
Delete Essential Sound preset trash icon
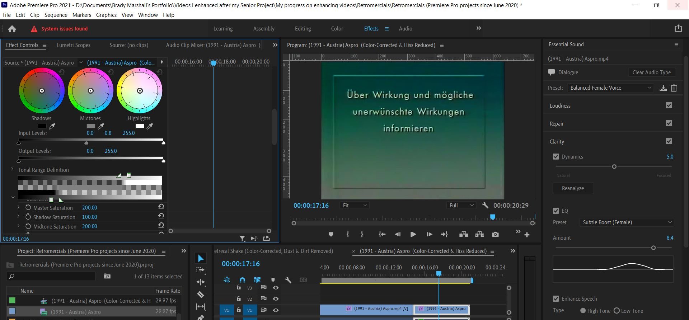pyautogui.click(x=674, y=88)
